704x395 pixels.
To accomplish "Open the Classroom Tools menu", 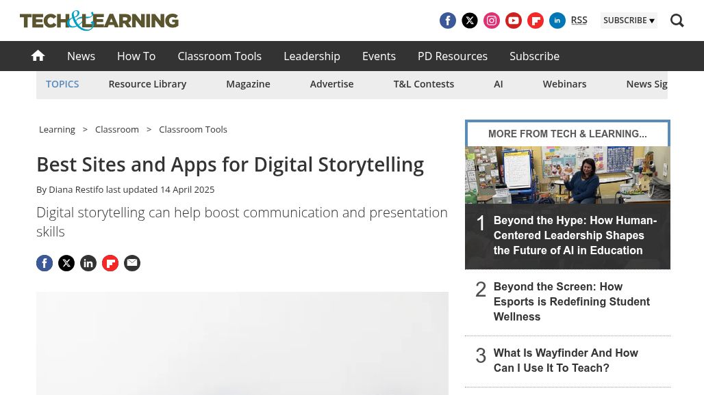I will point(219,56).
